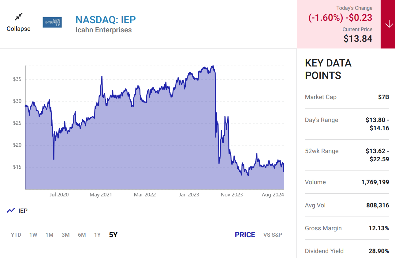Switch chart view to VS S&P
This screenshot has height=258, width=395.
tap(272, 235)
